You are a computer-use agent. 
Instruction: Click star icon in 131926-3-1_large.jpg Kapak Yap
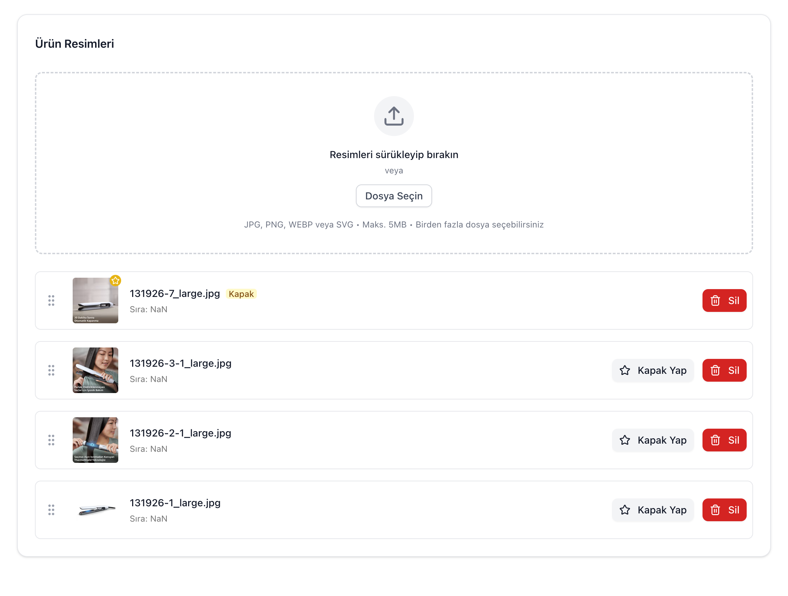pyautogui.click(x=625, y=370)
